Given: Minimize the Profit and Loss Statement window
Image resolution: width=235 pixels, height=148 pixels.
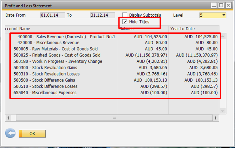Looking at the screenshot, I should (214, 6).
